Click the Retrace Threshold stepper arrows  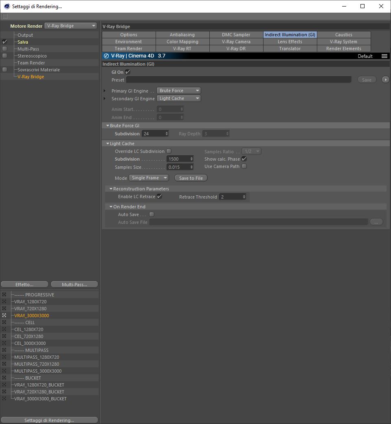click(x=244, y=197)
